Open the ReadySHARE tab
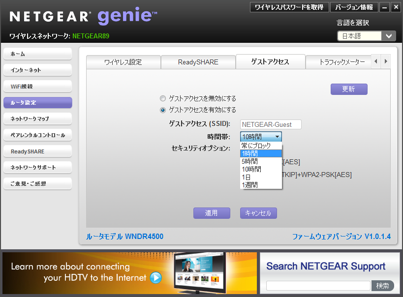The image size is (403, 297). coord(198,62)
